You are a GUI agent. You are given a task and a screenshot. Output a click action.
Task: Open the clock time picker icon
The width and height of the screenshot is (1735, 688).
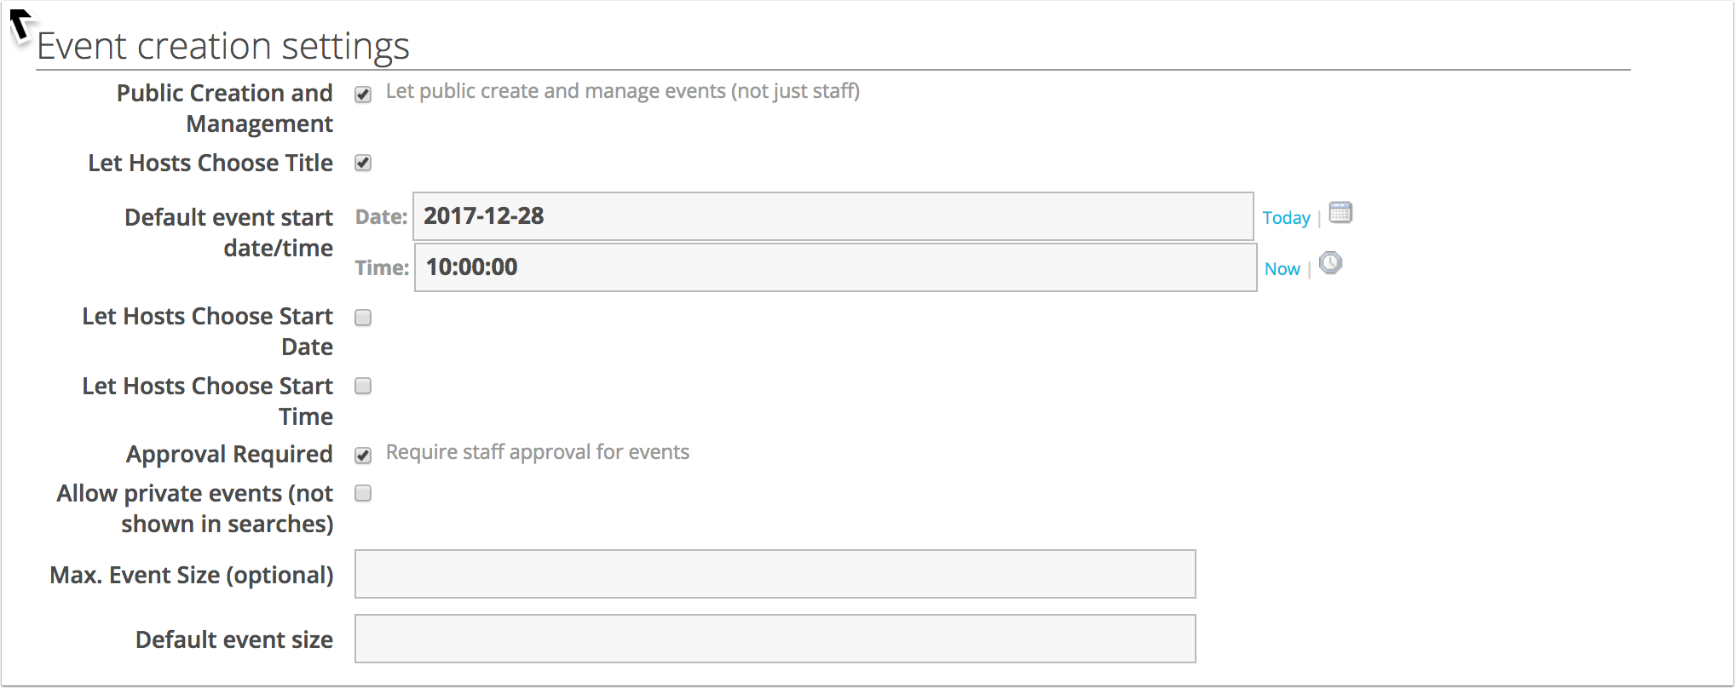click(1330, 264)
